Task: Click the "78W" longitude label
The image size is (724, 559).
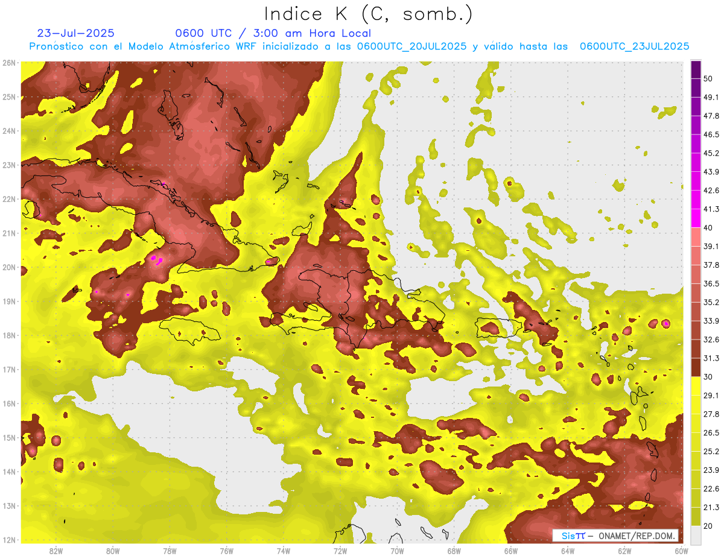Action: point(170,551)
